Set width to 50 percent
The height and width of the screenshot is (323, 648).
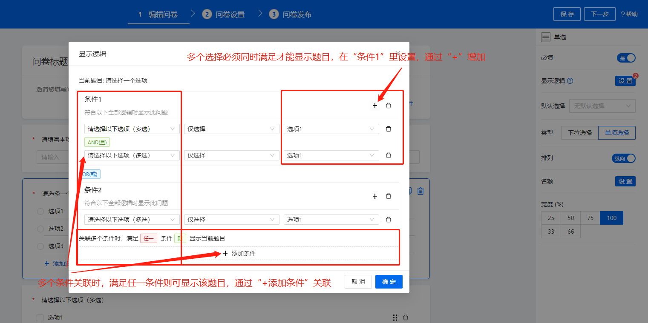click(x=570, y=218)
